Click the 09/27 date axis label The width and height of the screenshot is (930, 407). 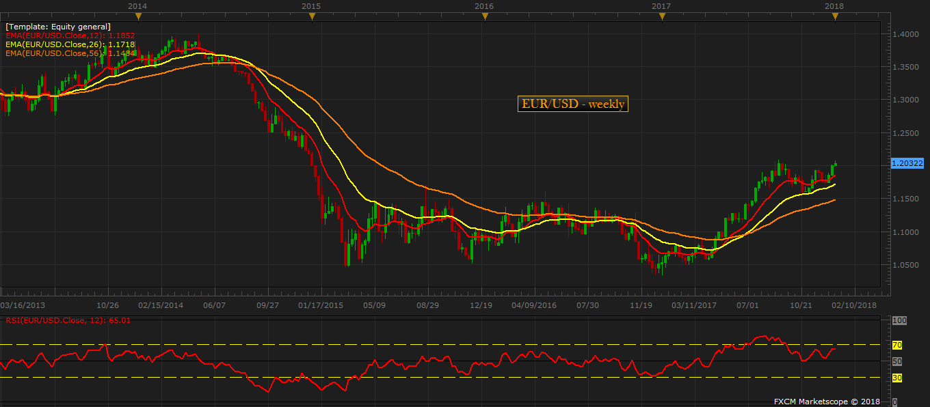[267, 305]
